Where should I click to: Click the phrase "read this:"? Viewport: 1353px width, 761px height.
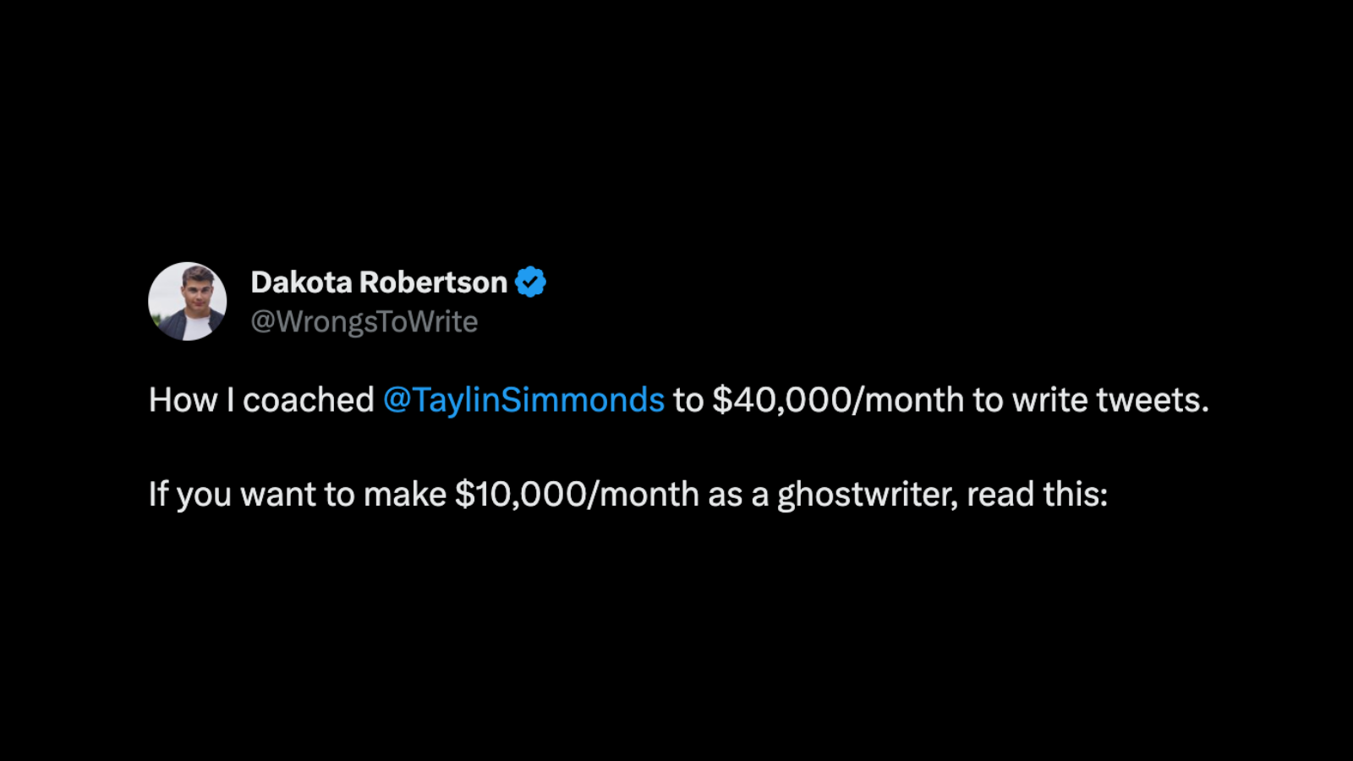click(1037, 494)
